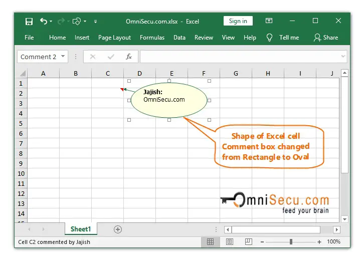Click the Sign in button
362x263 pixels.
click(x=238, y=21)
